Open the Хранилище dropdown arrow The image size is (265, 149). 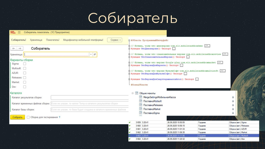point(91,54)
